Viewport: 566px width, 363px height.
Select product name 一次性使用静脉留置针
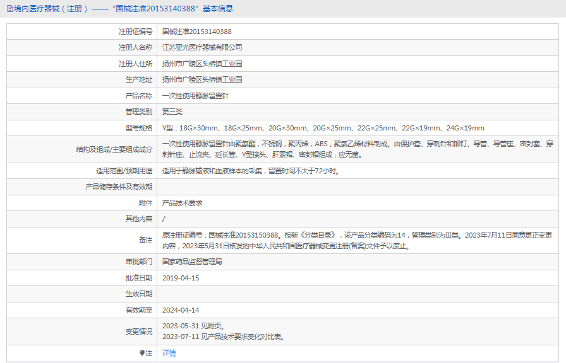(195, 96)
